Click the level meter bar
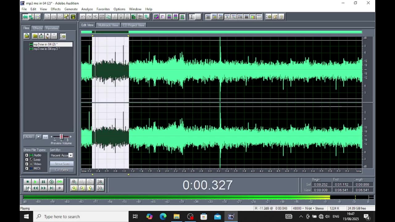This screenshot has width=395, height=222. point(199,197)
